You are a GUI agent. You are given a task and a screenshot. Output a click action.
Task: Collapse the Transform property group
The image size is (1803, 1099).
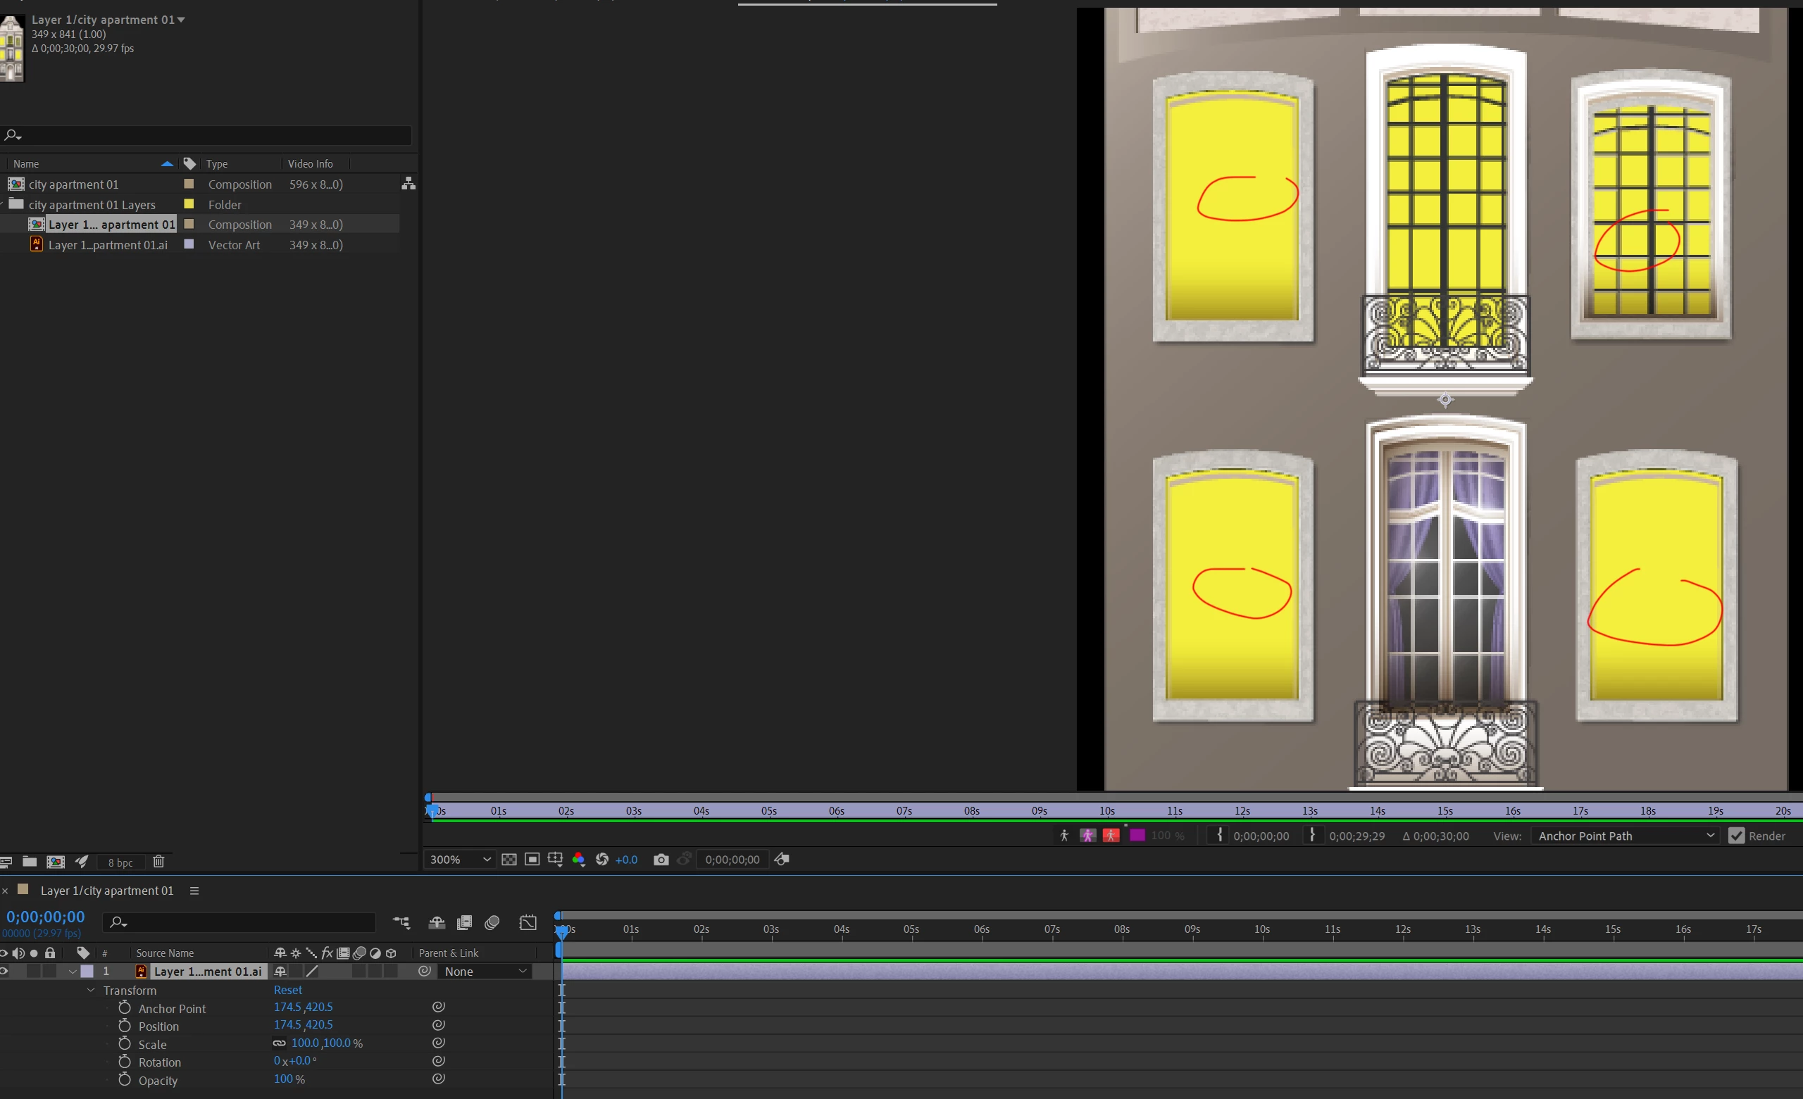91,990
